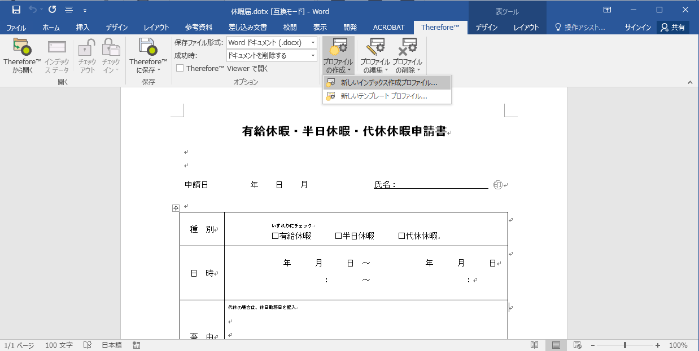
Task: Select 新しいインデックス作成プロファイル... menu item
Action: click(x=387, y=83)
